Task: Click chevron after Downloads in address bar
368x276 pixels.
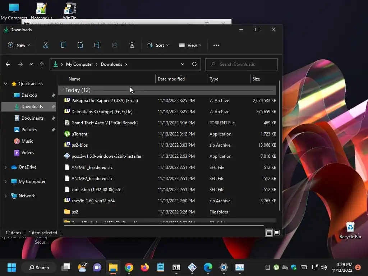Action: (126, 64)
